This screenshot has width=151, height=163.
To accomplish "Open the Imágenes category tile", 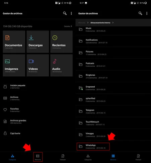I will pyautogui.click(x=14, y=65).
